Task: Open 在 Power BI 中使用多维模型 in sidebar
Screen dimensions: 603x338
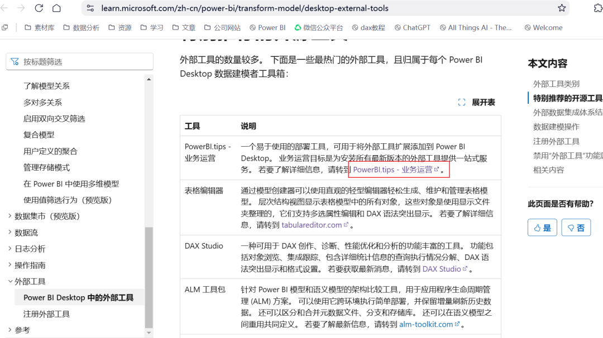Action: point(71,184)
